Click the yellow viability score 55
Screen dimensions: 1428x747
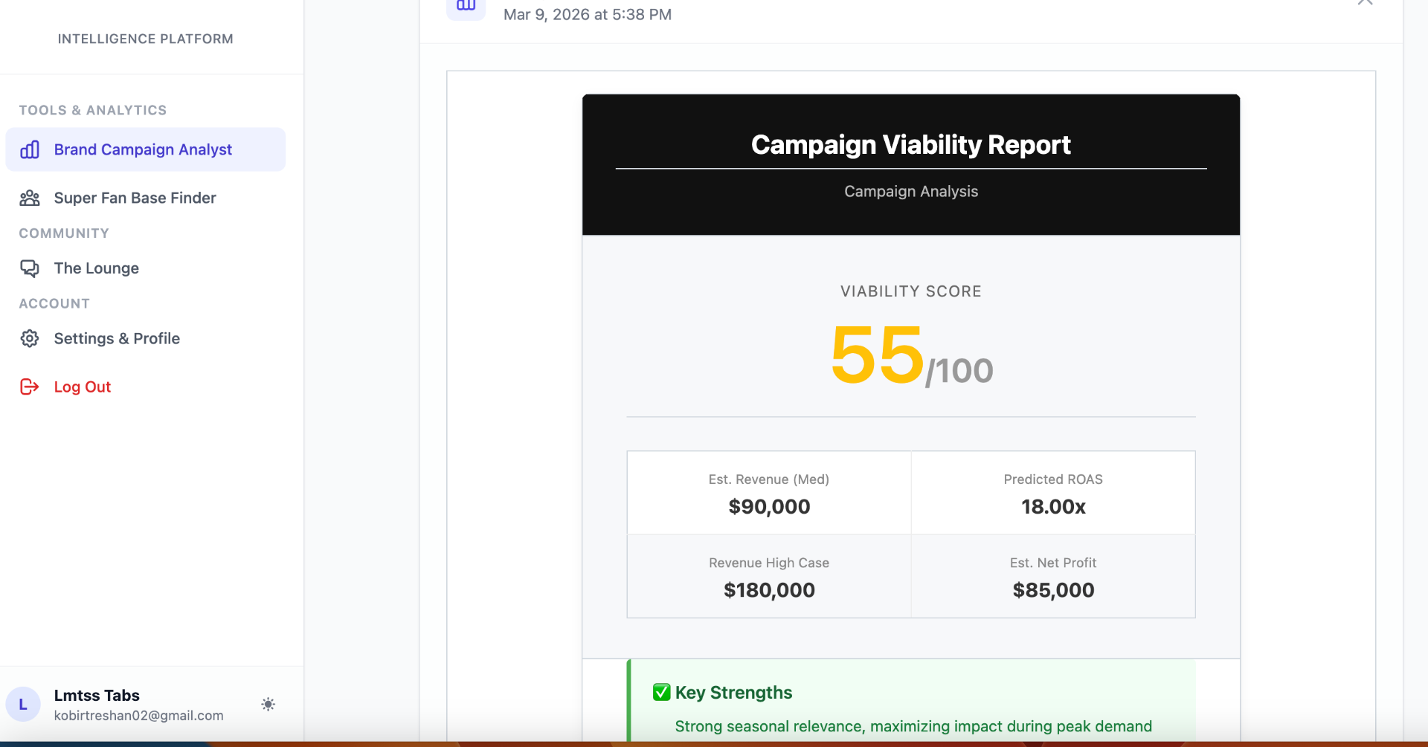(x=876, y=357)
